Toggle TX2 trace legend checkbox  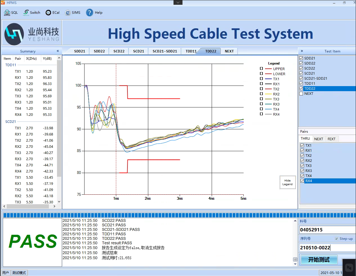[261, 89]
